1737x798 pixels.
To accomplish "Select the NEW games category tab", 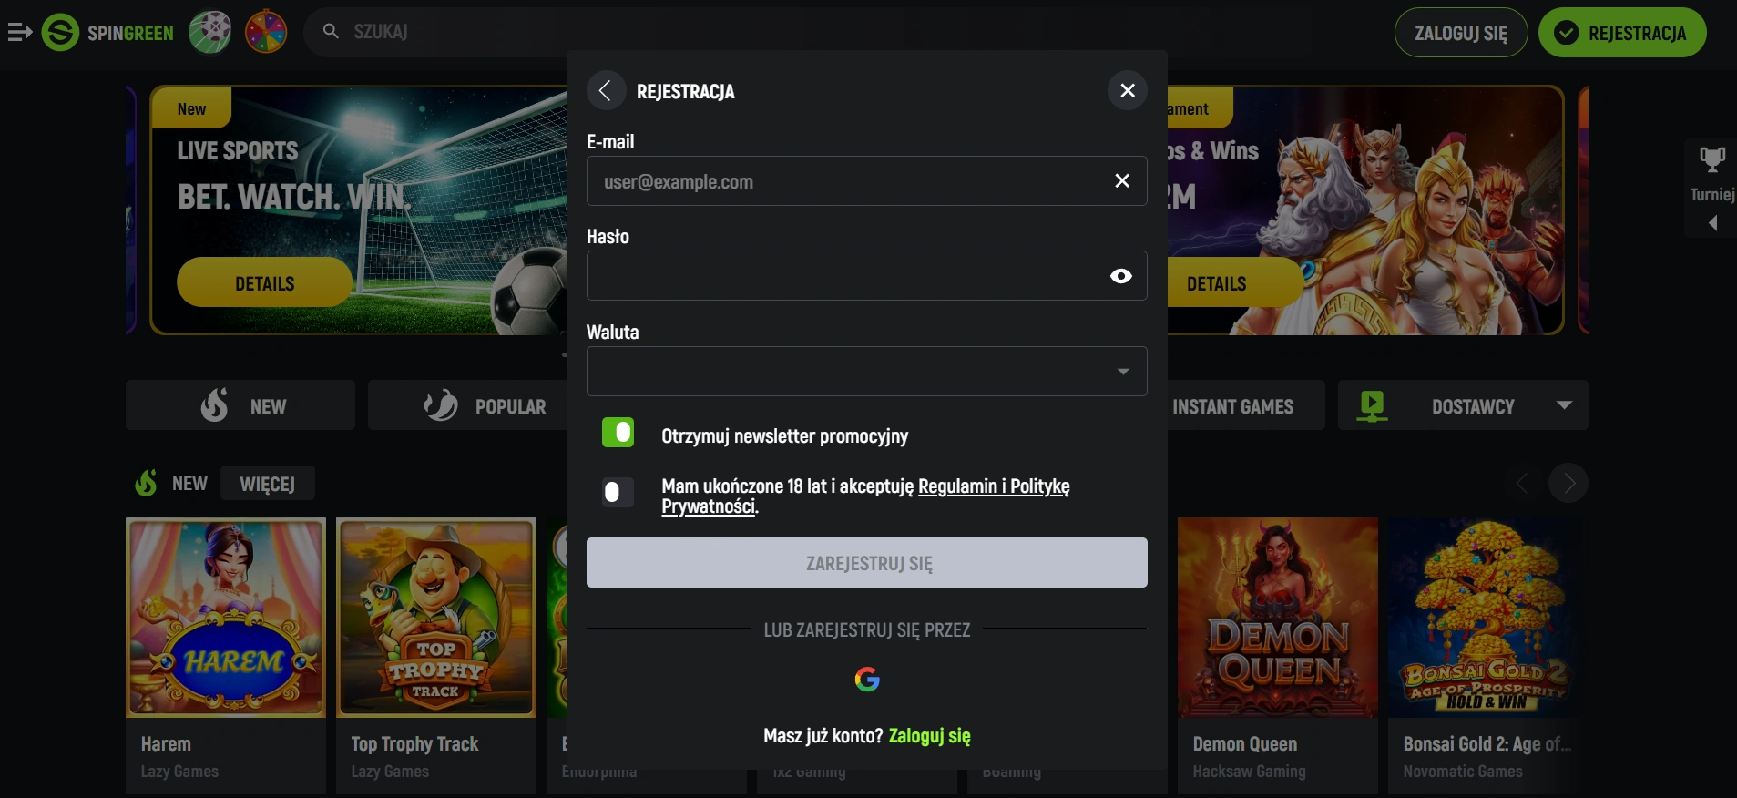I will coord(240,405).
